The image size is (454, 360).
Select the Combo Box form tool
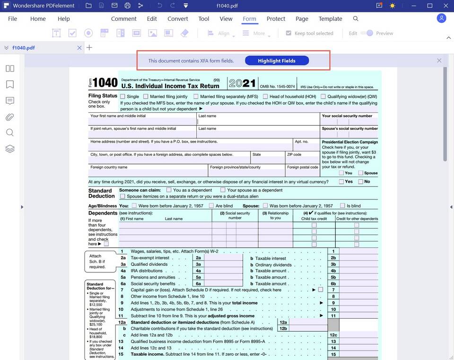click(104, 33)
